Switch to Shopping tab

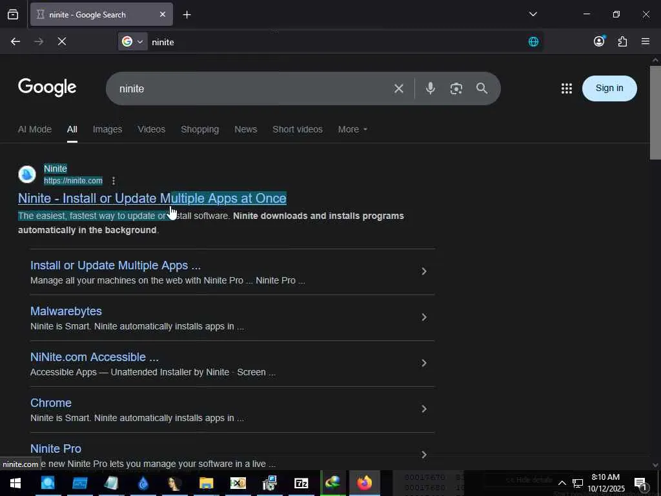click(x=200, y=129)
